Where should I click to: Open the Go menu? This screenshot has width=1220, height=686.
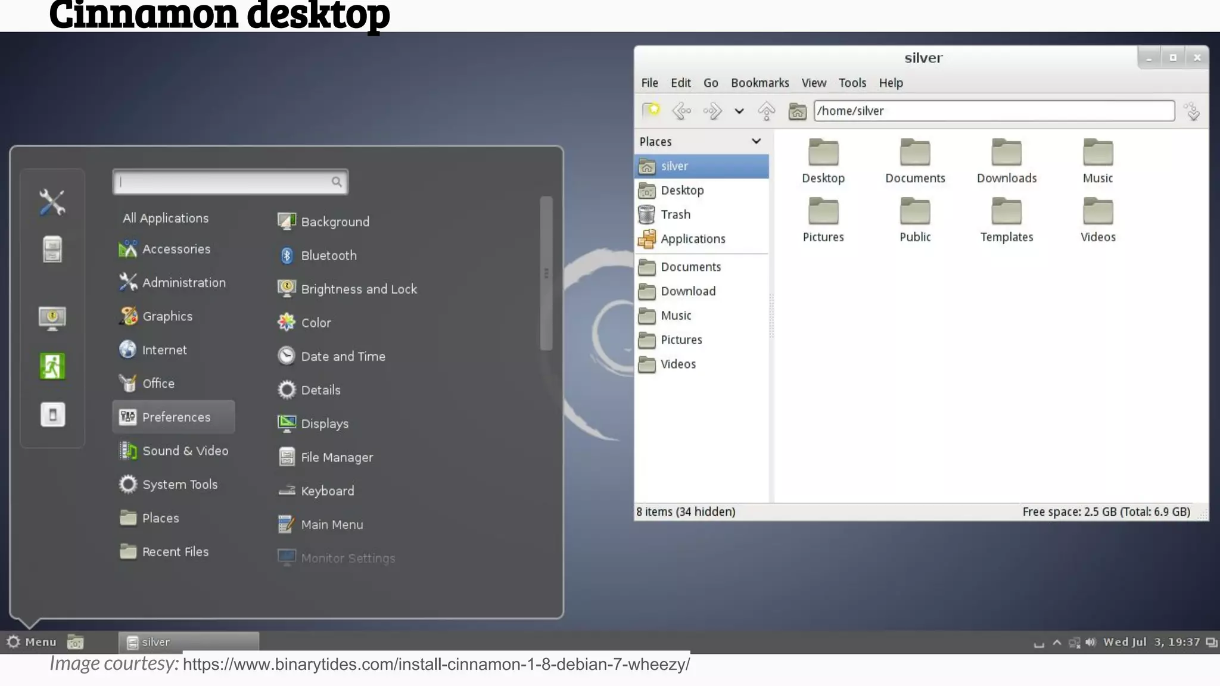[711, 83]
